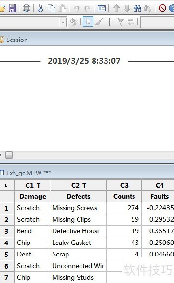Click the Defects column name cell
This screenshot has height=283, width=174.
[79, 196]
